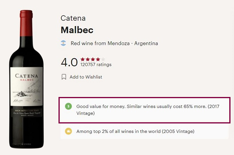Open the Argentina country link
The image size is (234, 155).
coord(146,43)
